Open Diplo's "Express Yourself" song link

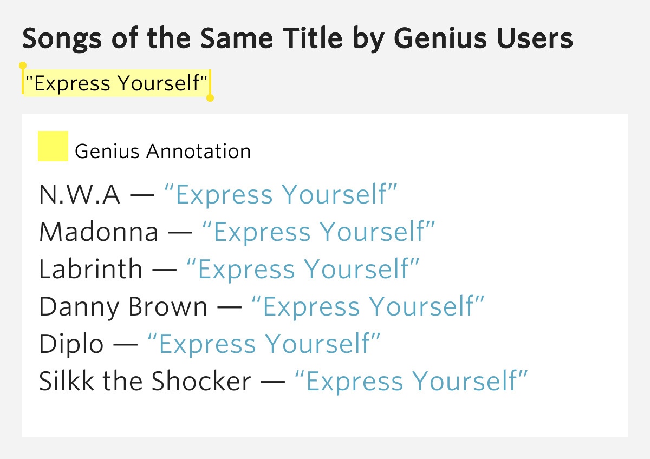pos(264,344)
